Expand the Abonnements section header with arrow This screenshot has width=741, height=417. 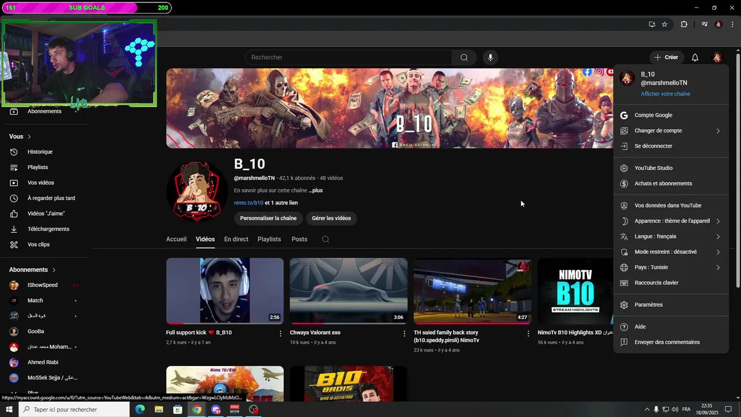[32, 270]
